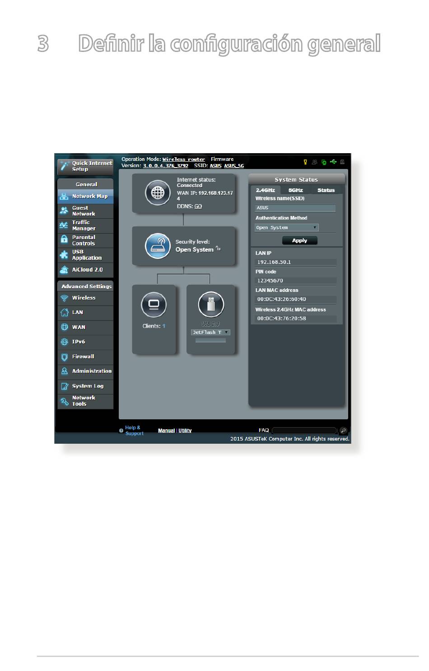Open Parental Controls section
This screenshot has width=429, height=671.
(x=85, y=240)
